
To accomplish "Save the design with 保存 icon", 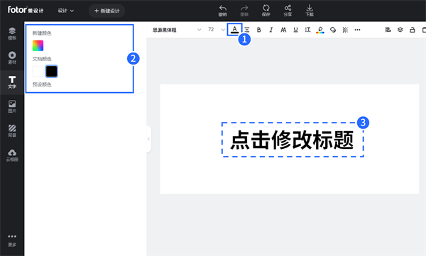I will [x=266, y=11].
